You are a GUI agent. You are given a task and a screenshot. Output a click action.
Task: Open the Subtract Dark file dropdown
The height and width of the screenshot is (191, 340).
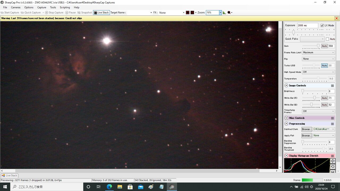pos(324,129)
